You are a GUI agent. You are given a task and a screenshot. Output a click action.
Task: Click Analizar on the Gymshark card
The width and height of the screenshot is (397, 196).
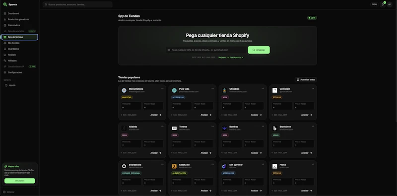[307, 115]
